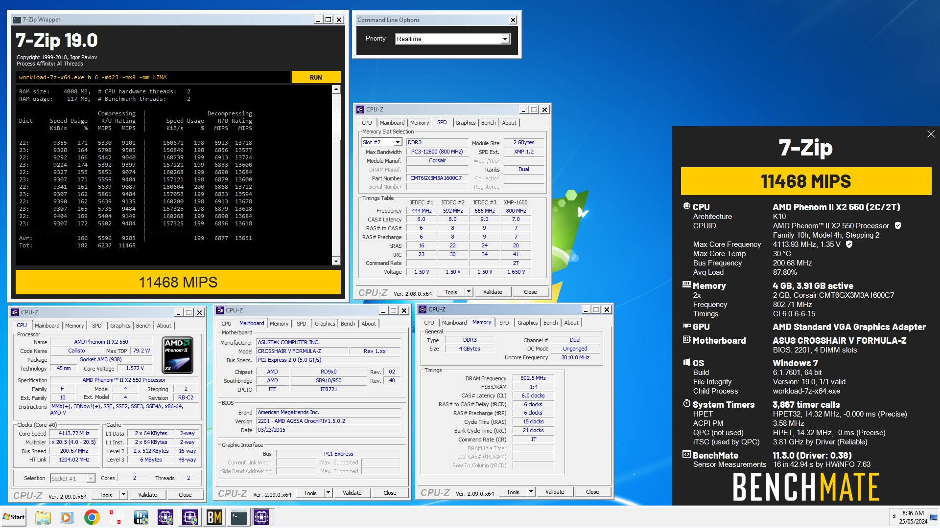Image resolution: width=940 pixels, height=528 pixels.
Task: Click the verified shield next to Max Core Frequency
Action: tap(849, 244)
